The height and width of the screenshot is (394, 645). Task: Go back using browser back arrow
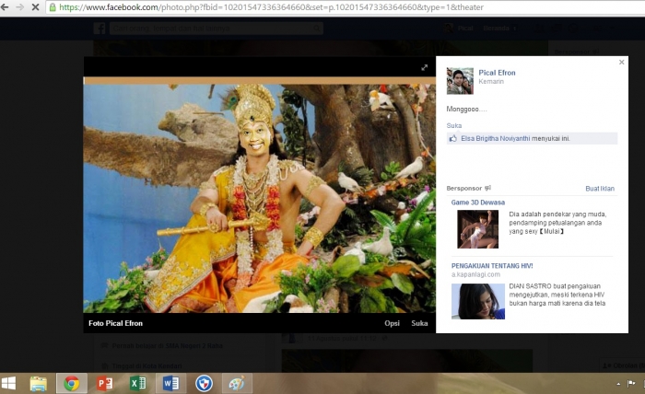coord(5,7)
